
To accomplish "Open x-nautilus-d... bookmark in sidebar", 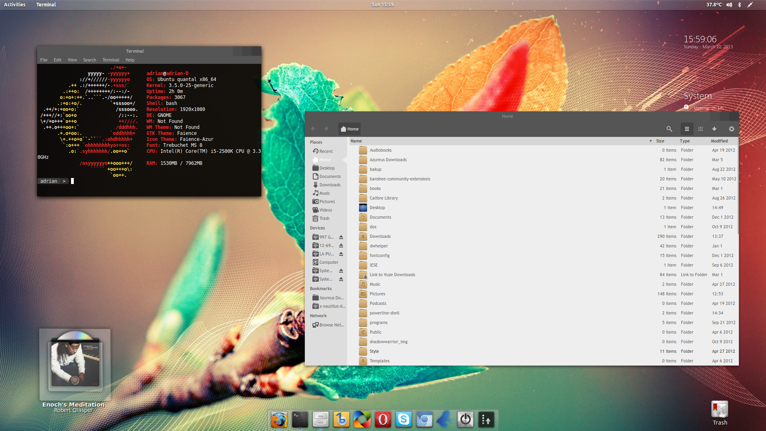I will click(x=329, y=306).
